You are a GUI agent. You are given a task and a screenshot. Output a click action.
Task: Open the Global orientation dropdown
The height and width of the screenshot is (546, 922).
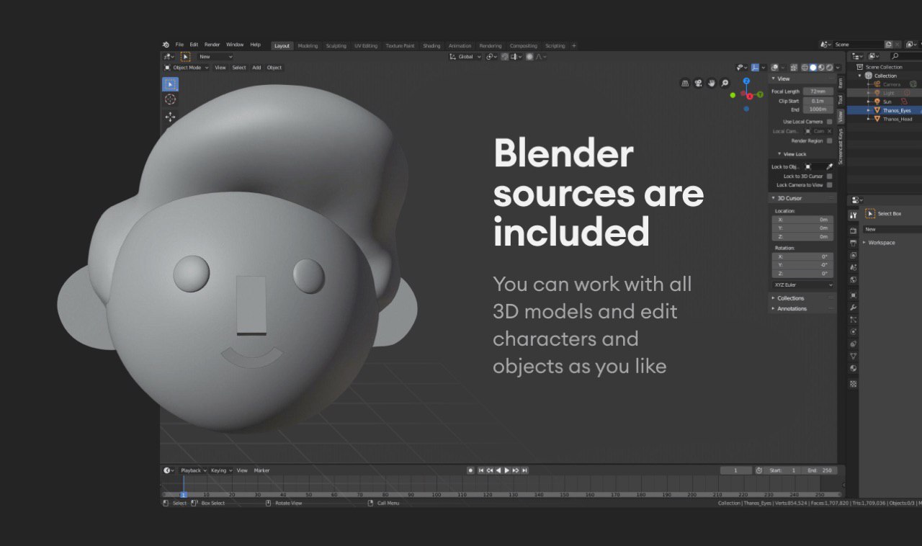click(465, 56)
